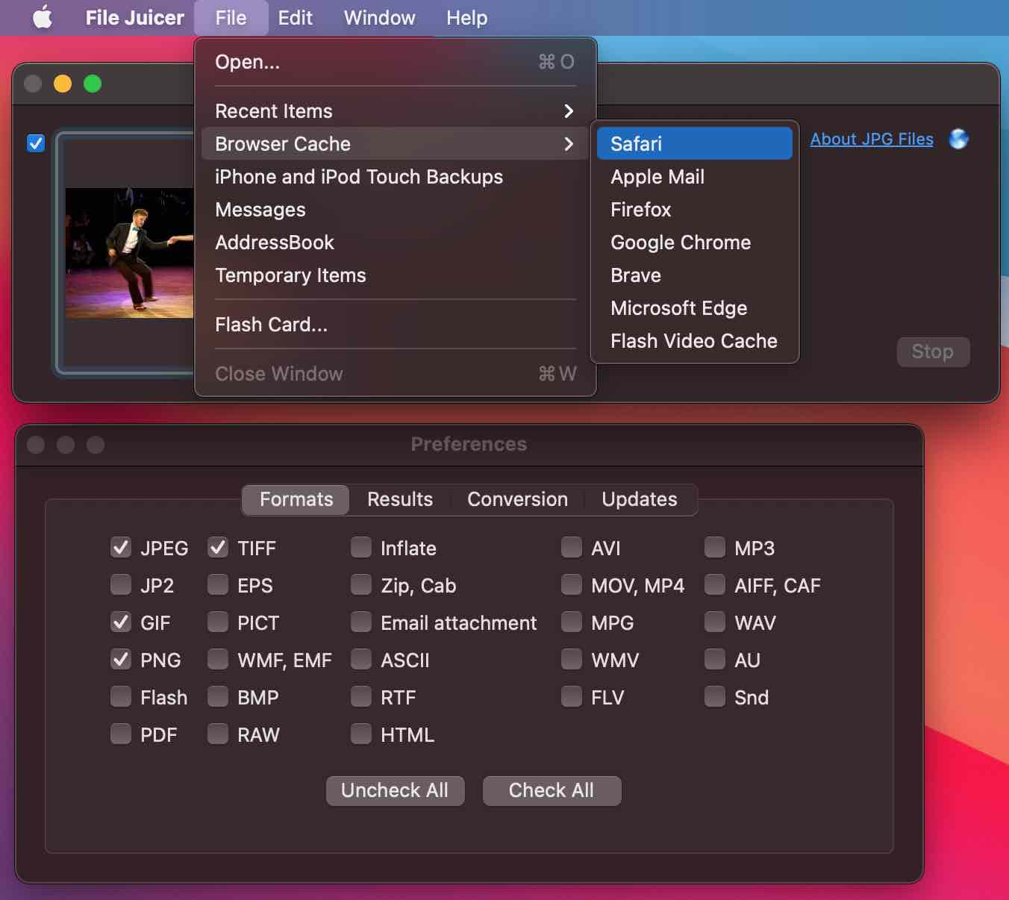
Task: Choose Open... from the File menu
Action: [x=396, y=62]
